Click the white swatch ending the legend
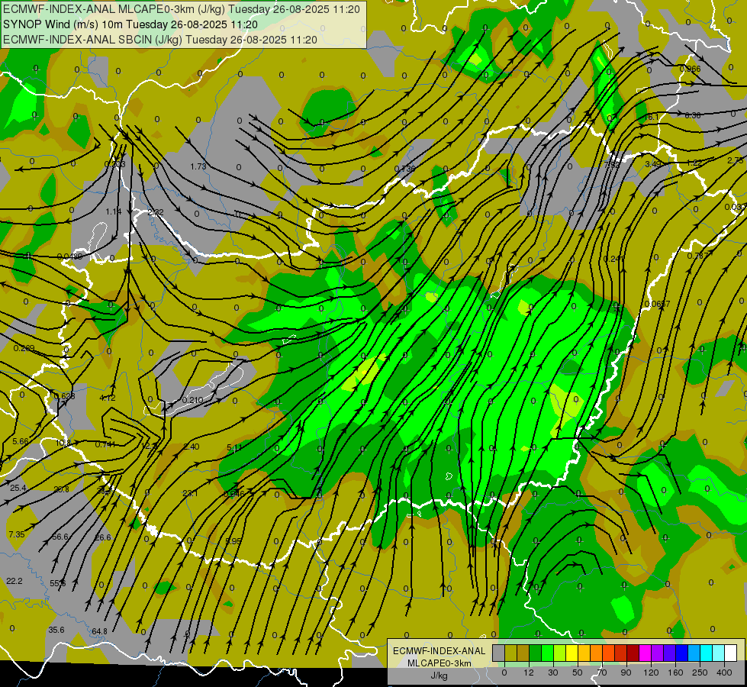 [731, 653]
